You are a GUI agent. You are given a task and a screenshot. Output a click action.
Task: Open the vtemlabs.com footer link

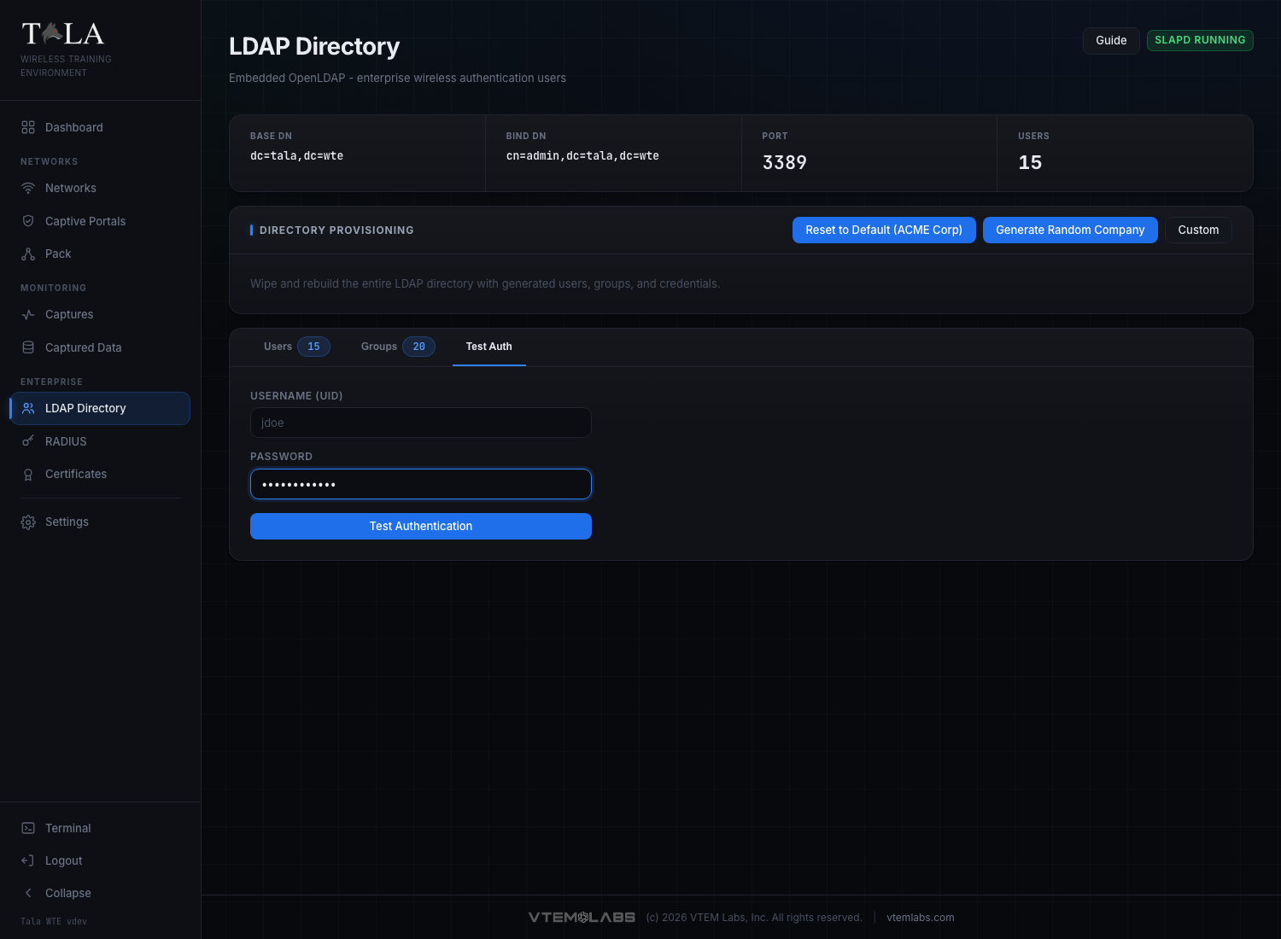coord(921,918)
